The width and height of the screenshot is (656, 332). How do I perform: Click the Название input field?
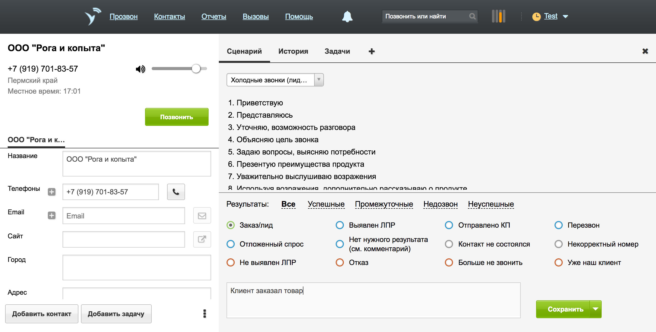tap(137, 164)
